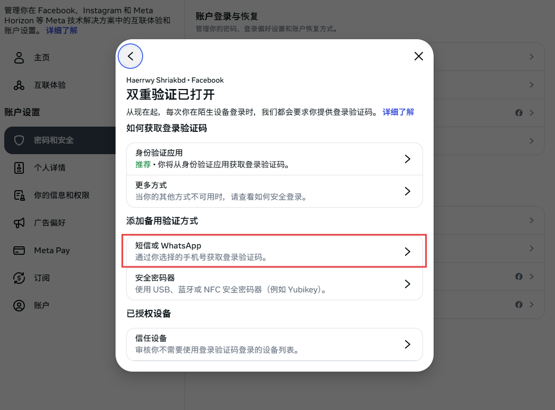Click the 账户设置 sidebar heading
The height and width of the screenshot is (410, 555).
(22, 112)
